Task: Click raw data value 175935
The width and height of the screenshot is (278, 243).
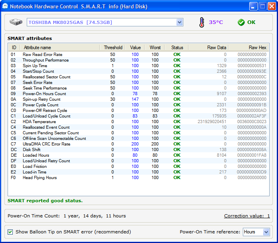Action: click(219, 116)
